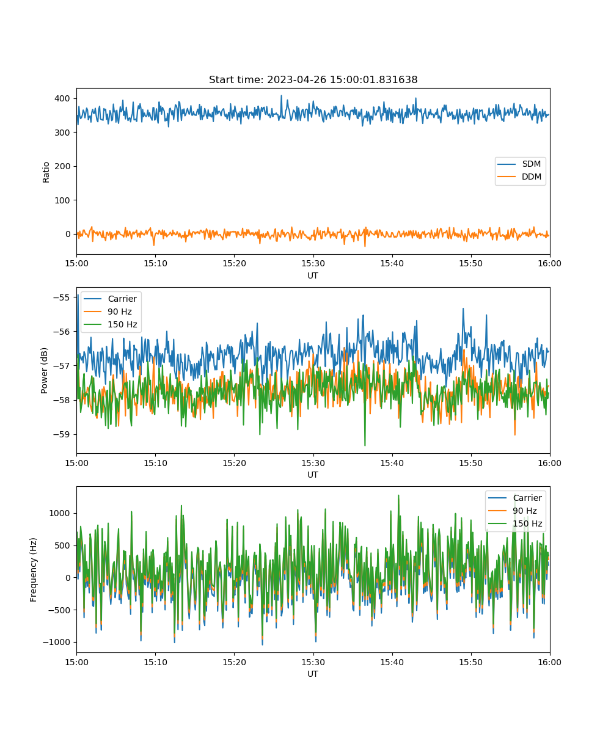
Task: Click the 16:00 tick under the Ratio plot
Action: click(x=550, y=263)
